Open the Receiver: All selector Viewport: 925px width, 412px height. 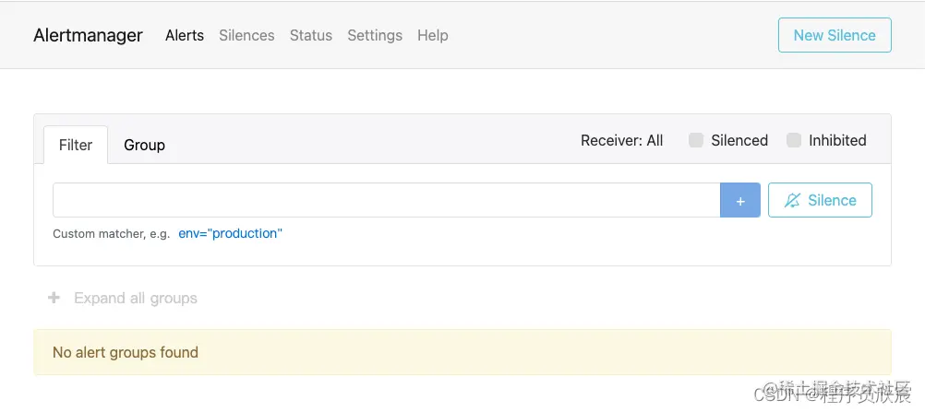pyautogui.click(x=622, y=140)
